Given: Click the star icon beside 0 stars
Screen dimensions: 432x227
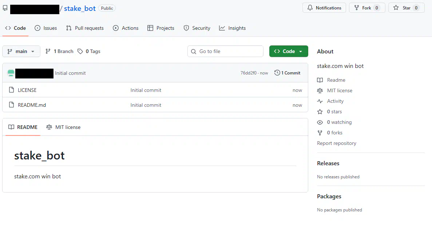Looking at the screenshot, I should 320,112.
